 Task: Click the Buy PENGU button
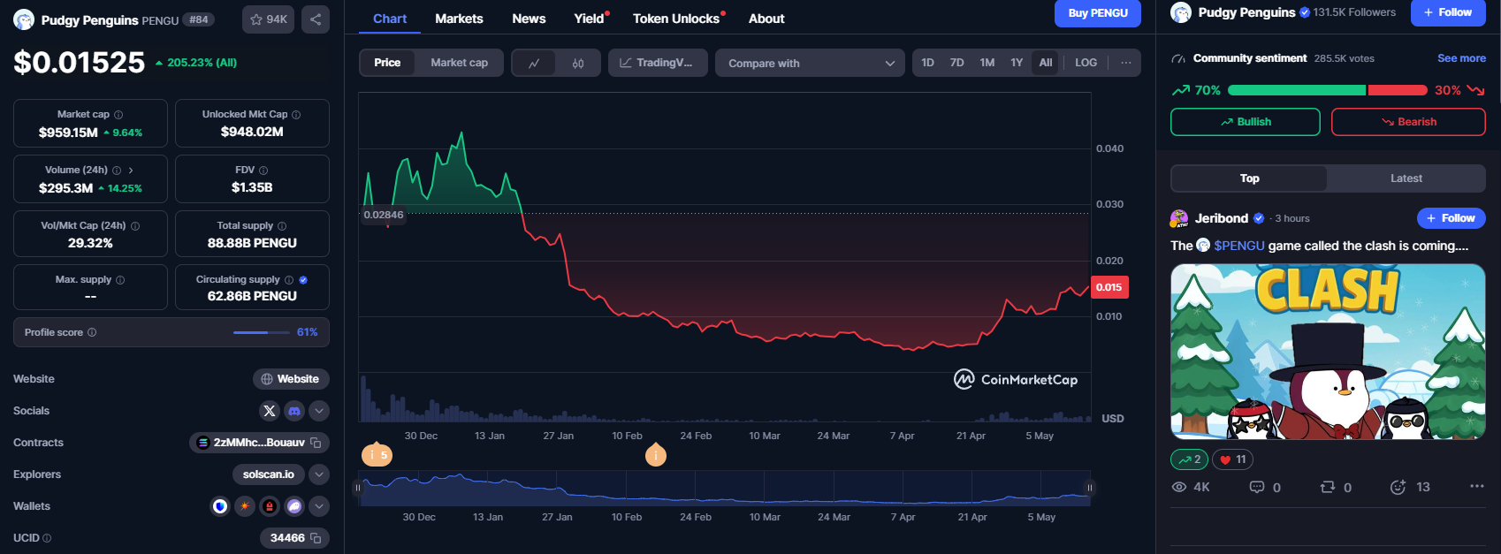point(1097,13)
